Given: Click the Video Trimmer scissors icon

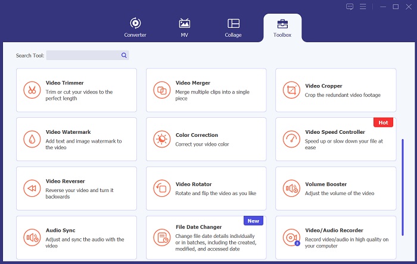Looking at the screenshot, I should click(32, 90).
